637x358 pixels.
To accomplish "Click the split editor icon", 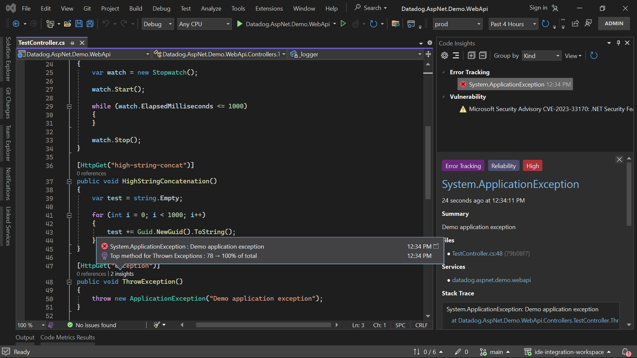I will point(428,54).
